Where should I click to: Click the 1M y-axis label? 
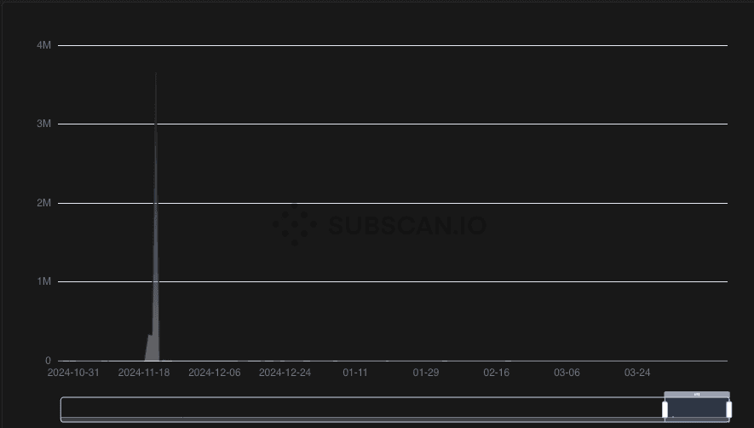44,281
